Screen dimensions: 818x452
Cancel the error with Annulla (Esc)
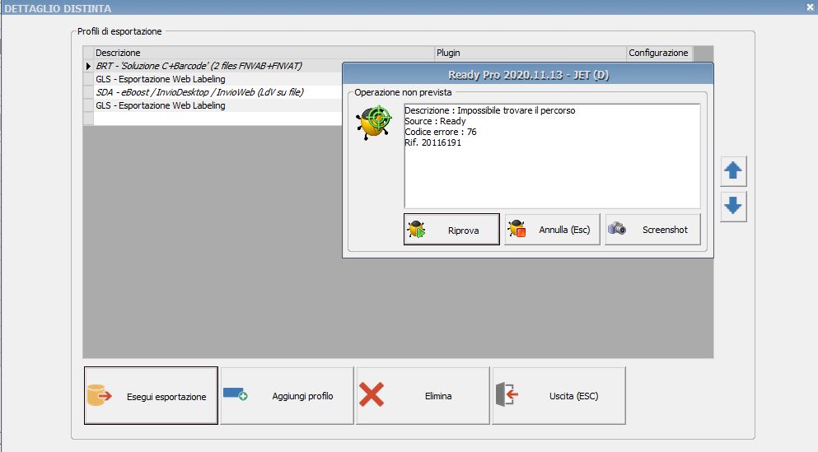552,230
